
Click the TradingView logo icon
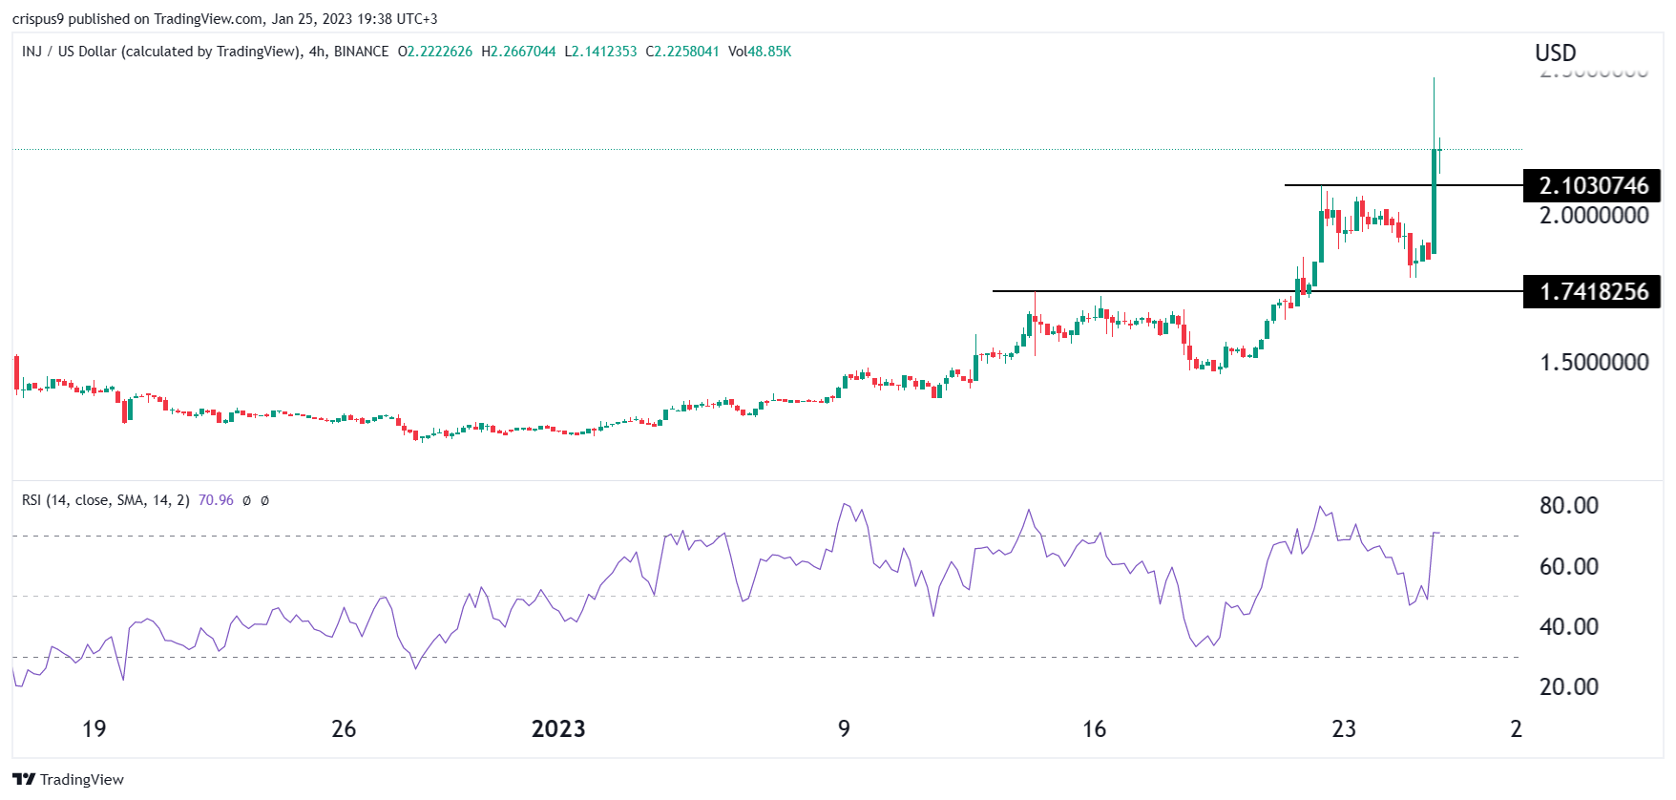[24, 779]
